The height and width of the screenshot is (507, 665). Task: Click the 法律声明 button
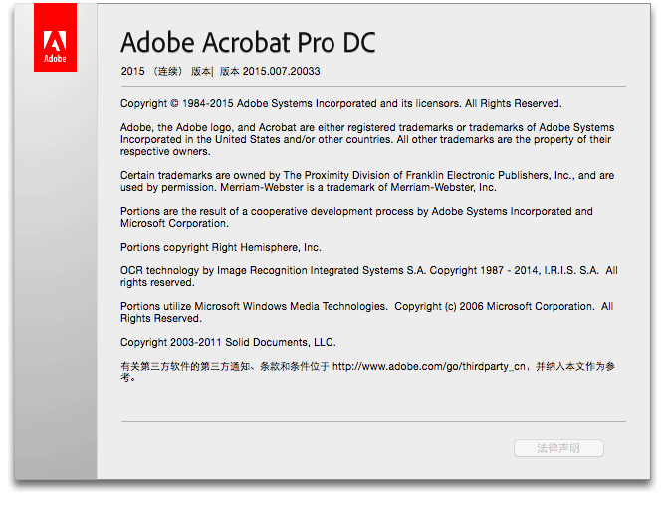click(558, 448)
